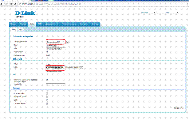This screenshot has height=120, width=189.
Task: Toggle the Сетевой экран checkbox
Action: [47, 103]
